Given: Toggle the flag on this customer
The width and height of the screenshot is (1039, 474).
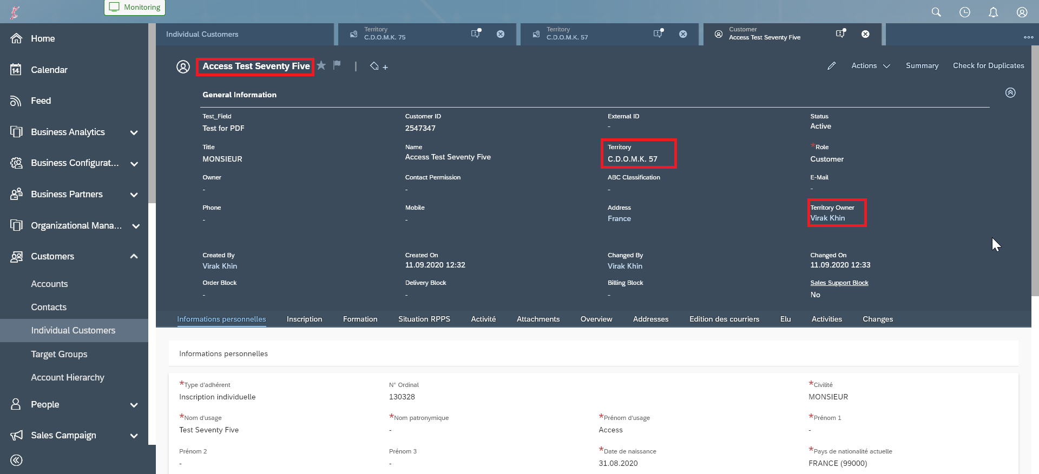Looking at the screenshot, I should pos(337,65).
